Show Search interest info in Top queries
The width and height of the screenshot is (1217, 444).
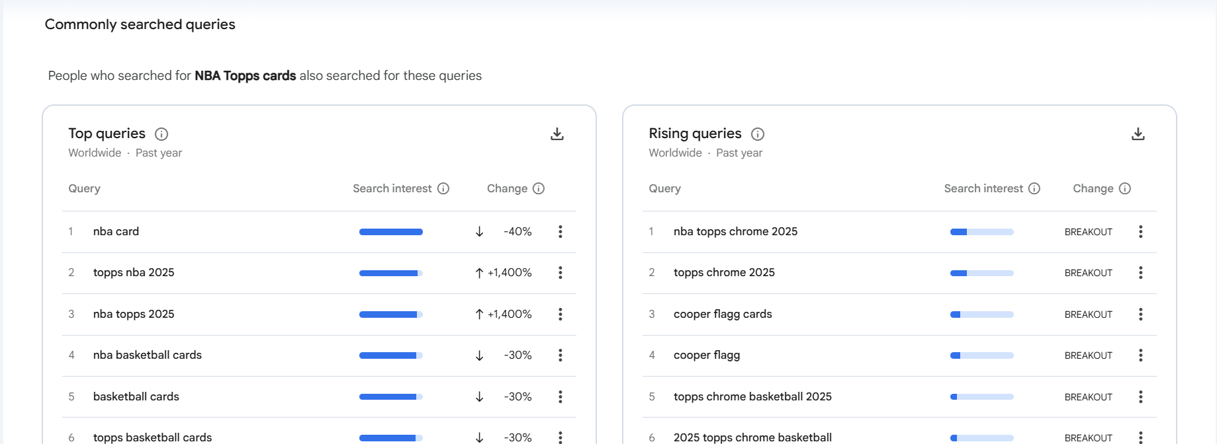[443, 188]
